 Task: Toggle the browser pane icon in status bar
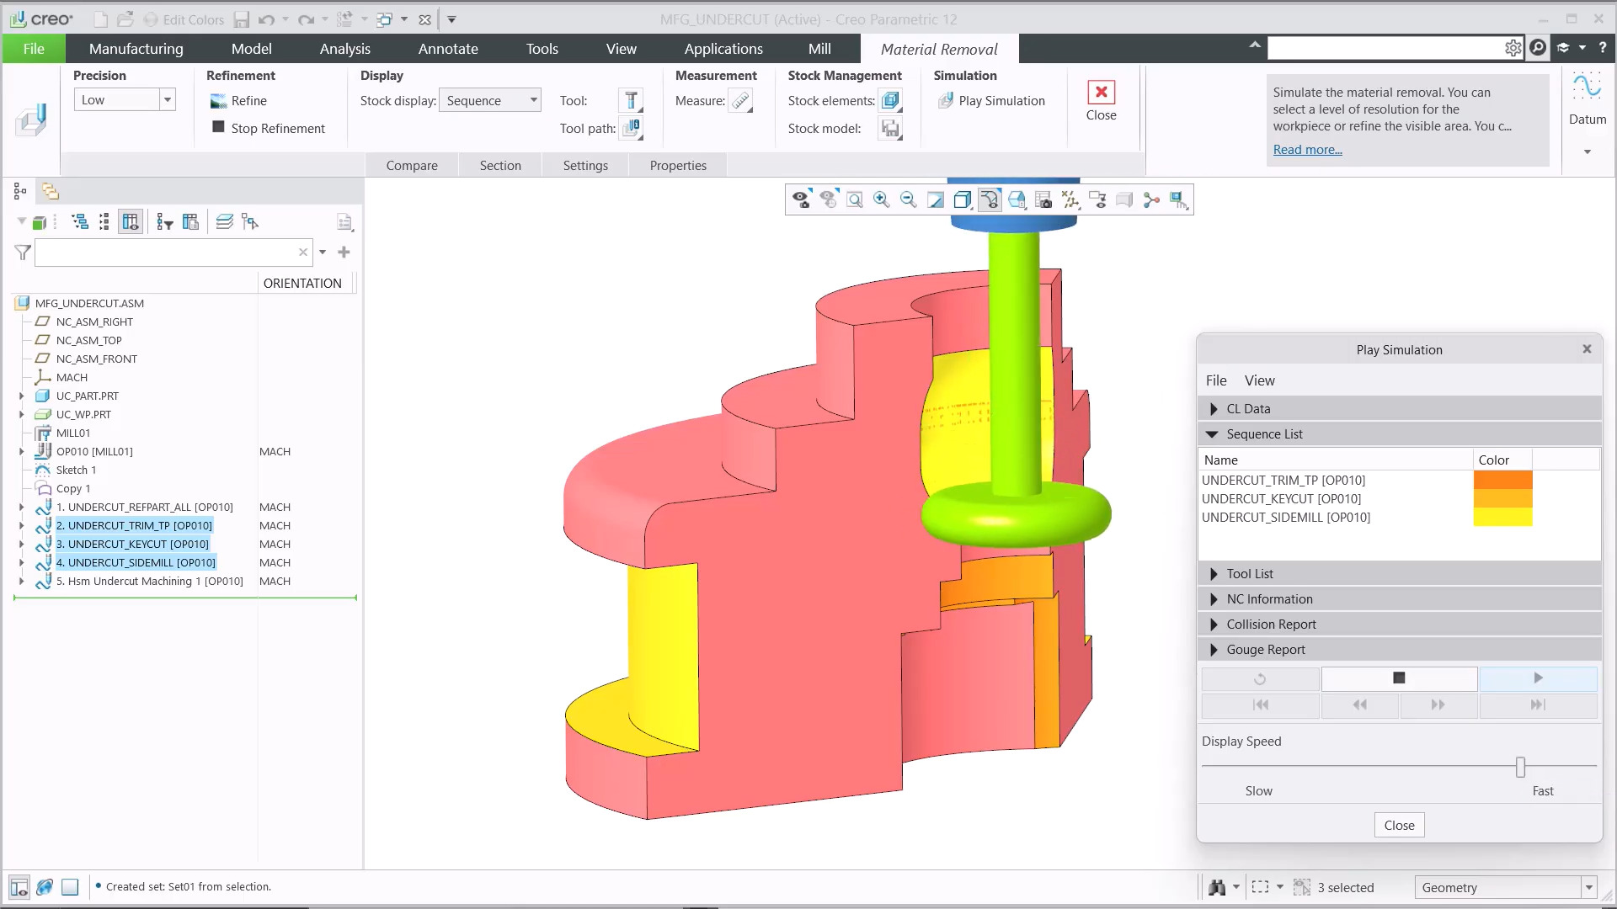coord(45,887)
